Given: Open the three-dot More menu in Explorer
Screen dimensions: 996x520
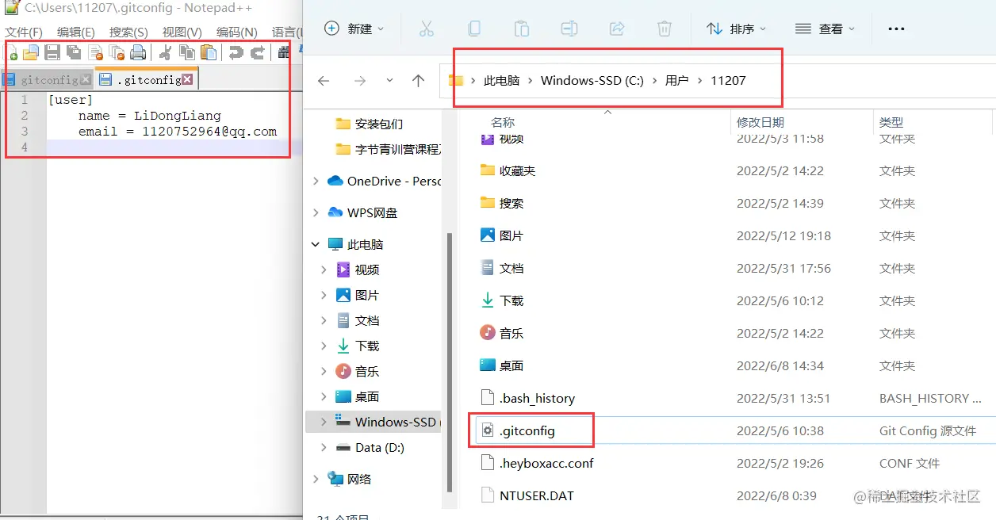Looking at the screenshot, I should point(896,29).
